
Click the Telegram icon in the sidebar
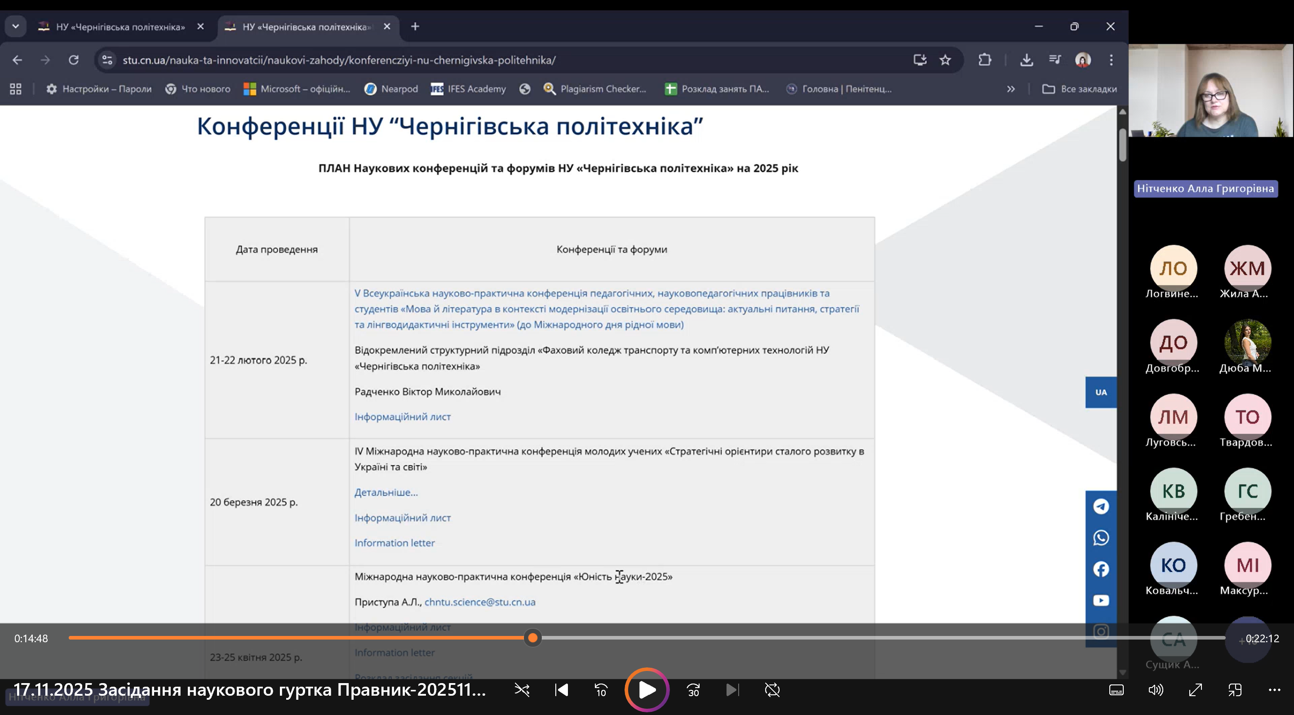(1101, 506)
